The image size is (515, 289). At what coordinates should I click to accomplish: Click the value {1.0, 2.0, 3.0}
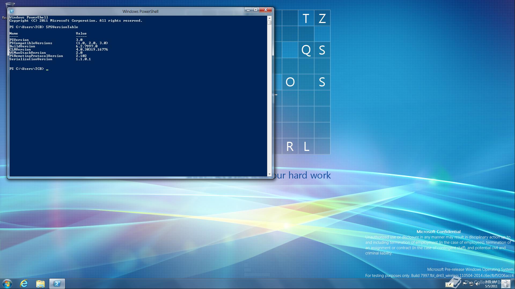[x=92, y=43]
